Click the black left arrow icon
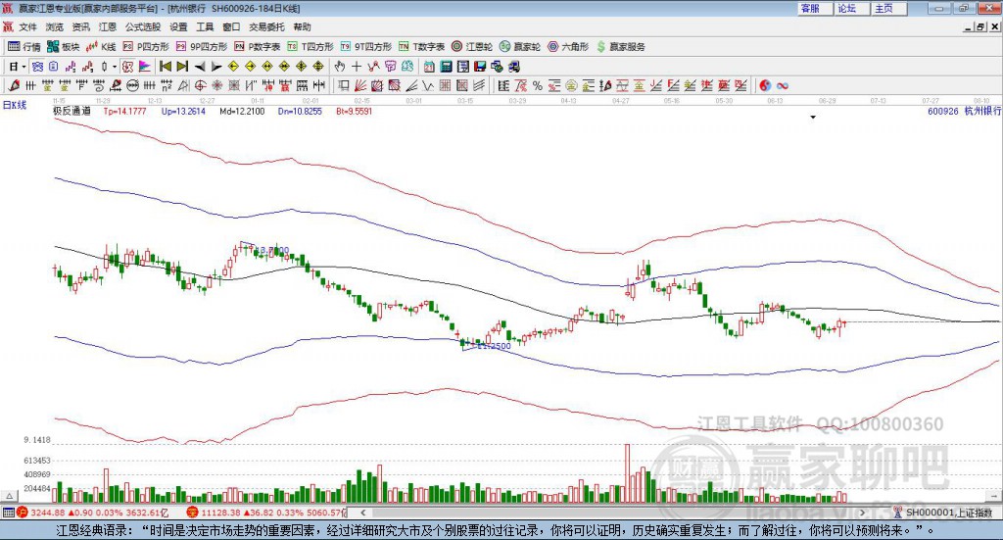The width and height of the screenshot is (1003, 540). point(200,67)
